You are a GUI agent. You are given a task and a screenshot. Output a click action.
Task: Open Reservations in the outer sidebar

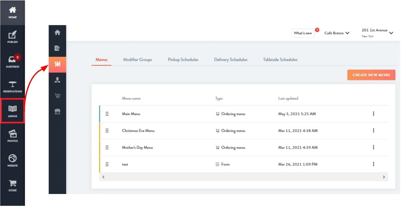point(12,87)
